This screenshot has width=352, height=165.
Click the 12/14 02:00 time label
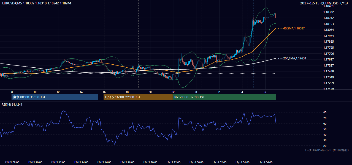[x=219, y=163]
